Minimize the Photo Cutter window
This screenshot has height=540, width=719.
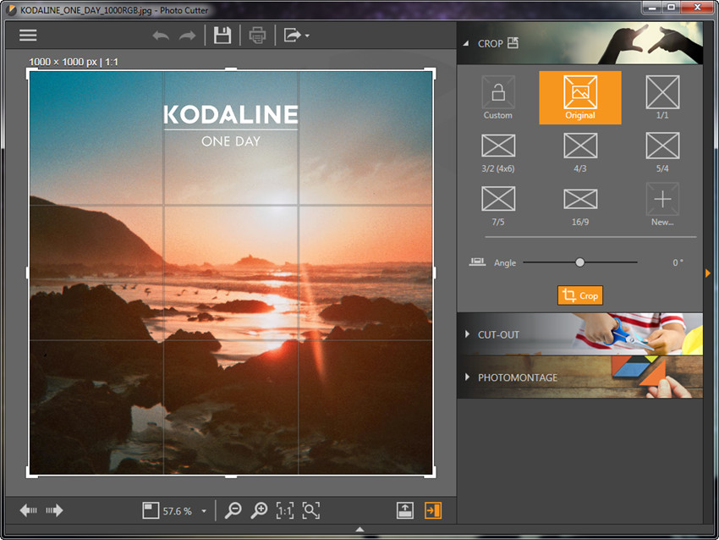651,8
